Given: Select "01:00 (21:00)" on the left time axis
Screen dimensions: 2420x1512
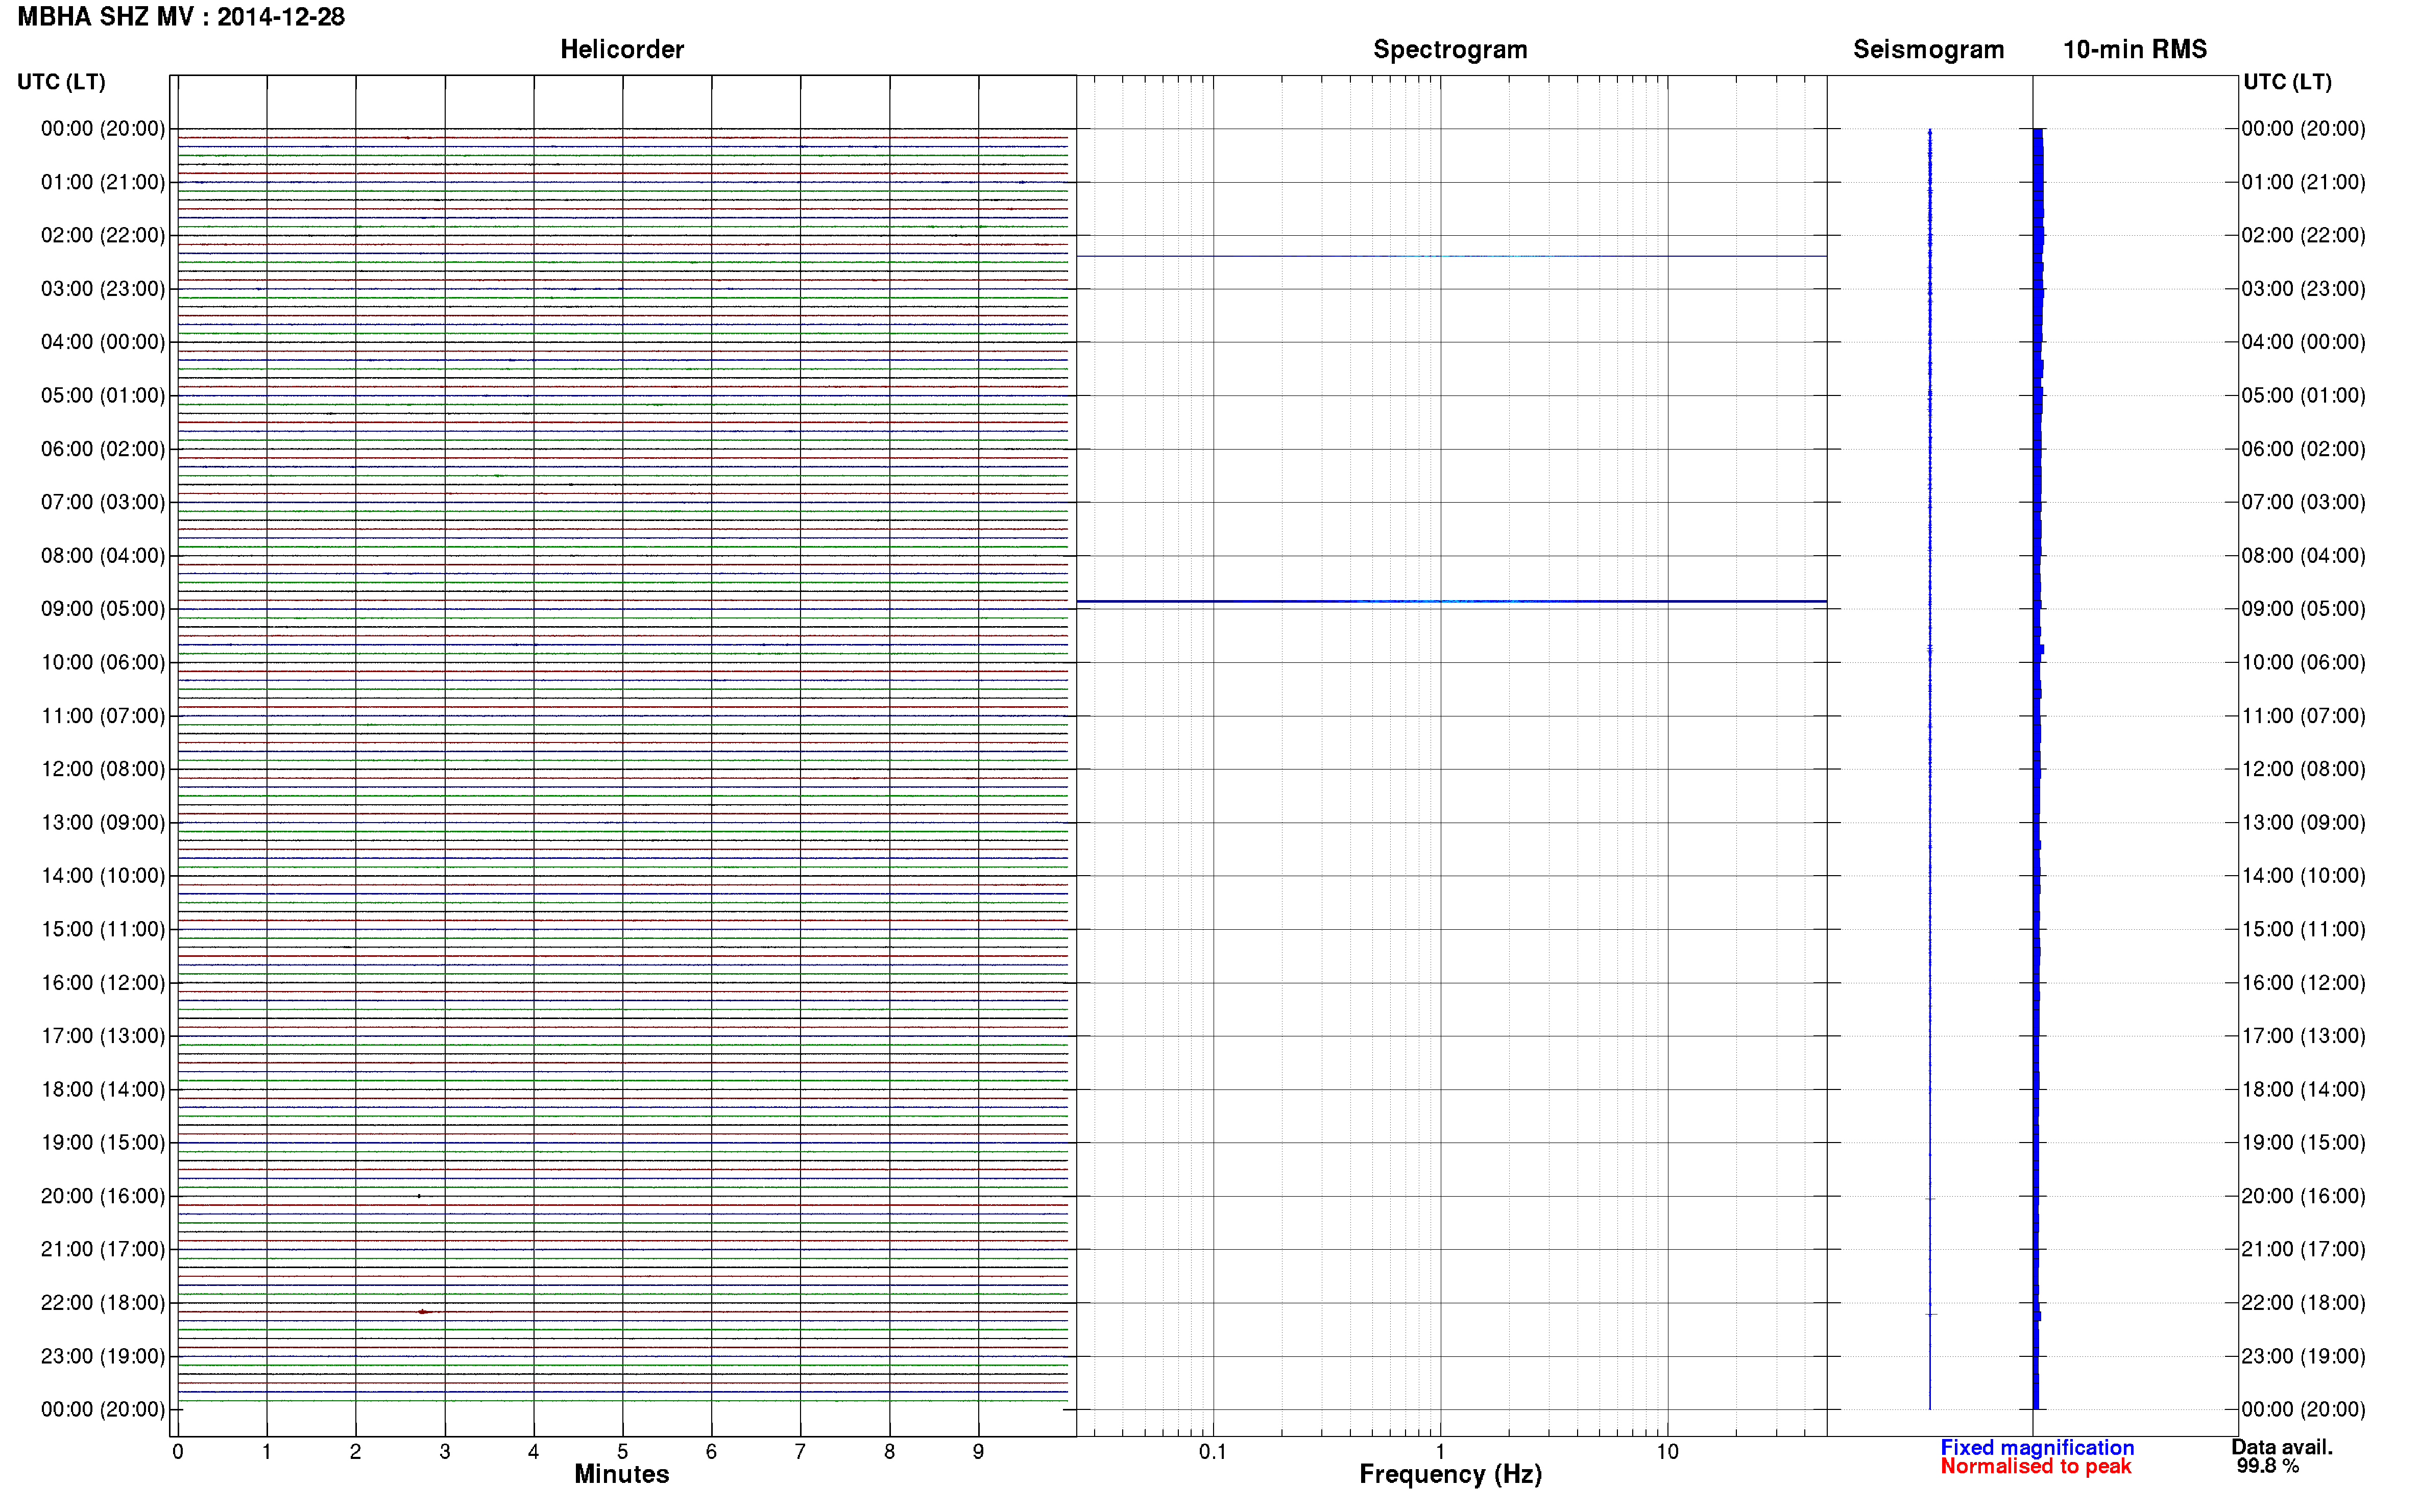Looking at the screenshot, I should click(x=103, y=182).
